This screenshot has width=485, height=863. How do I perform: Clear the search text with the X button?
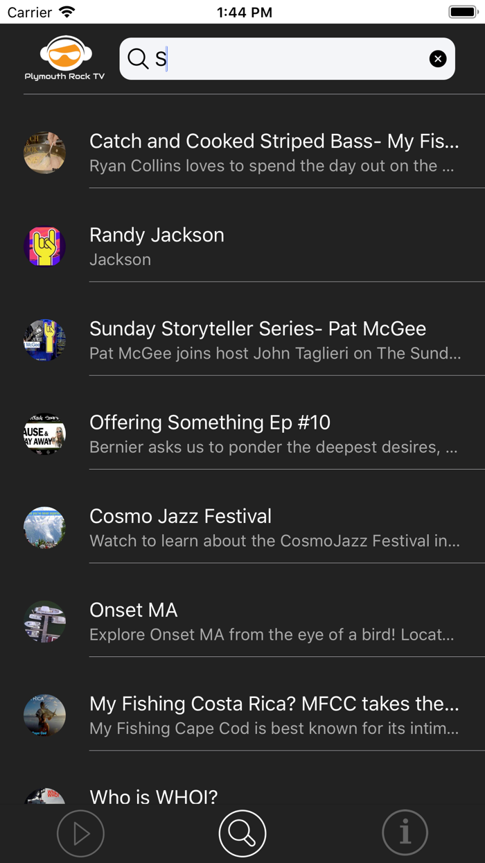(x=438, y=58)
